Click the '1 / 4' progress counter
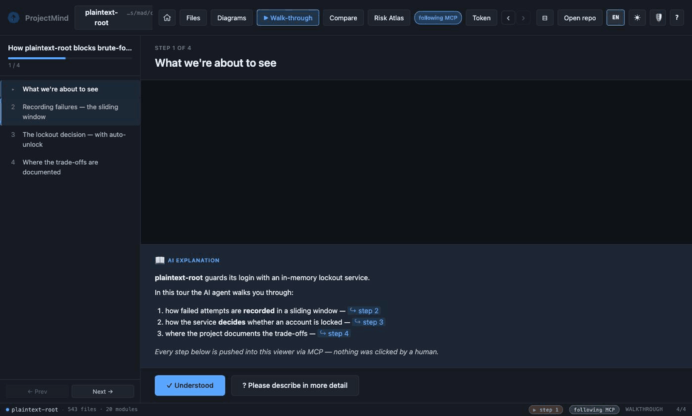This screenshot has height=416, width=692. [14, 65]
